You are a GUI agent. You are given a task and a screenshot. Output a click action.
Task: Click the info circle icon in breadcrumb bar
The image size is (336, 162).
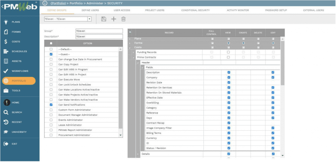point(45,3)
